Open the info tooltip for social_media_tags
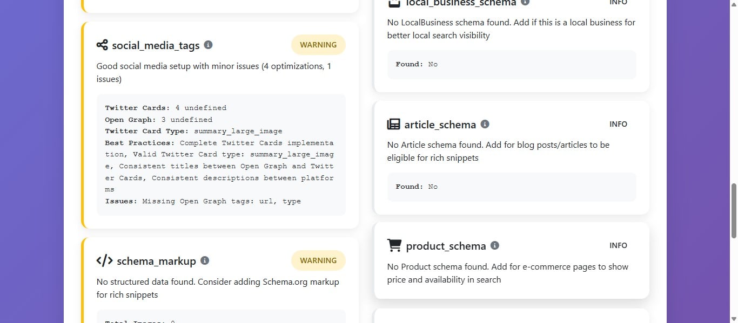Viewport: 738px width, 323px height. click(x=208, y=45)
